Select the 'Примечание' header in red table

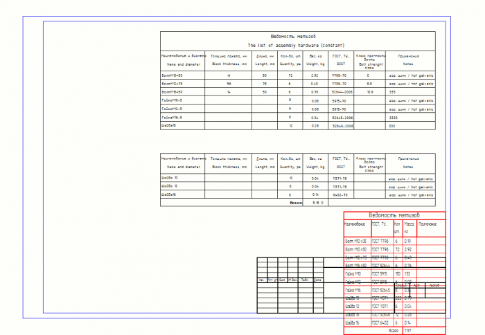click(x=427, y=224)
